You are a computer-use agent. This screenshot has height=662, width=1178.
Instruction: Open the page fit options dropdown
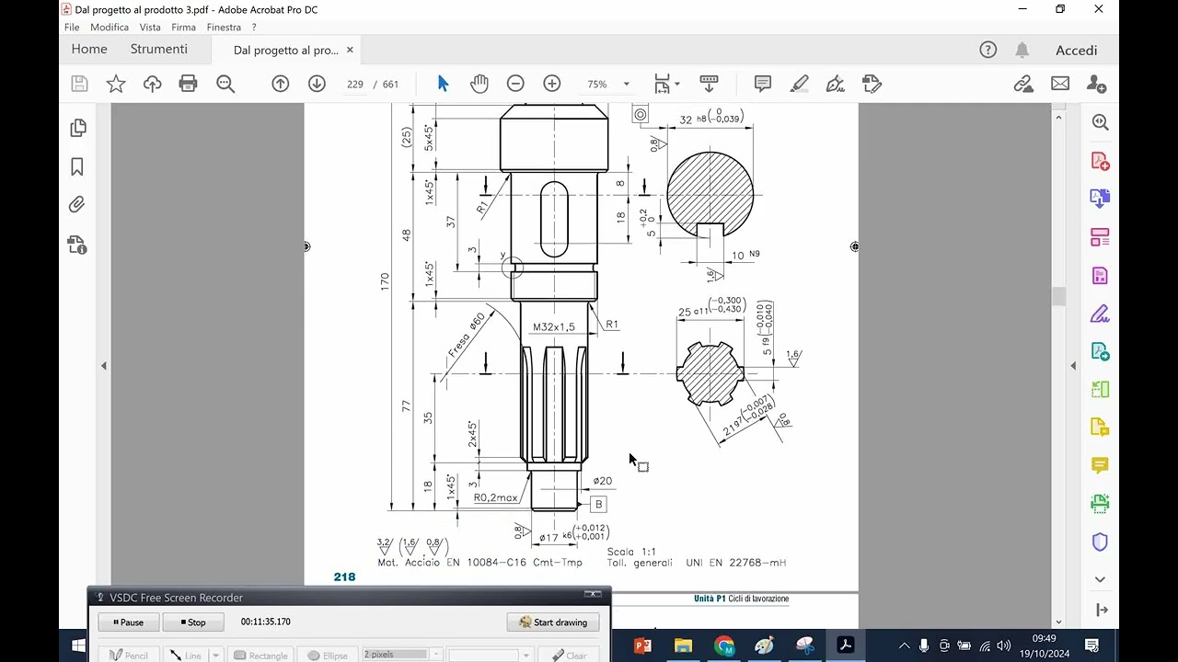(666, 84)
